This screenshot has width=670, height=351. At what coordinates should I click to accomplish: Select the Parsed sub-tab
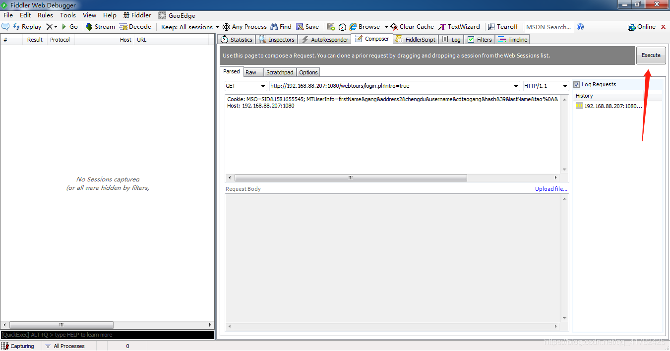[x=232, y=72]
